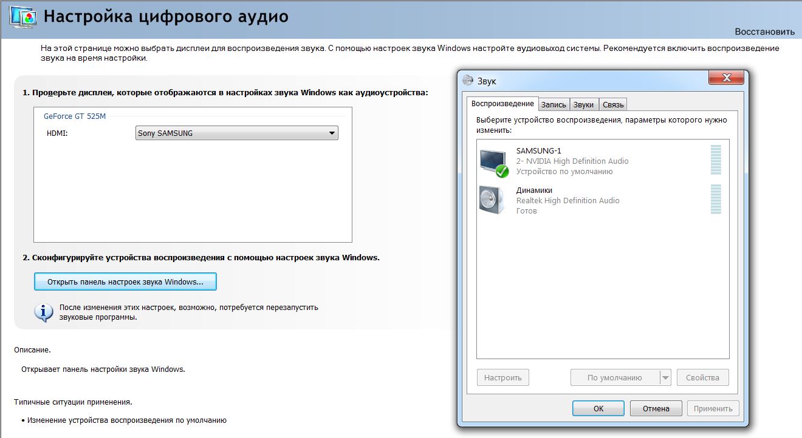
Task: Expand the arrow next to По умолчанию
Action: coord(665,377)
